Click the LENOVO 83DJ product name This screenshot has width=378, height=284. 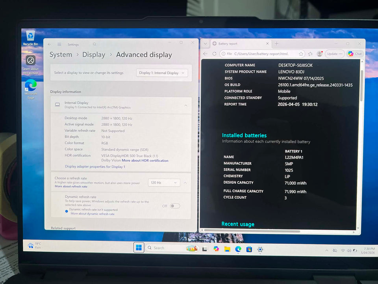(x=291, y=72)
